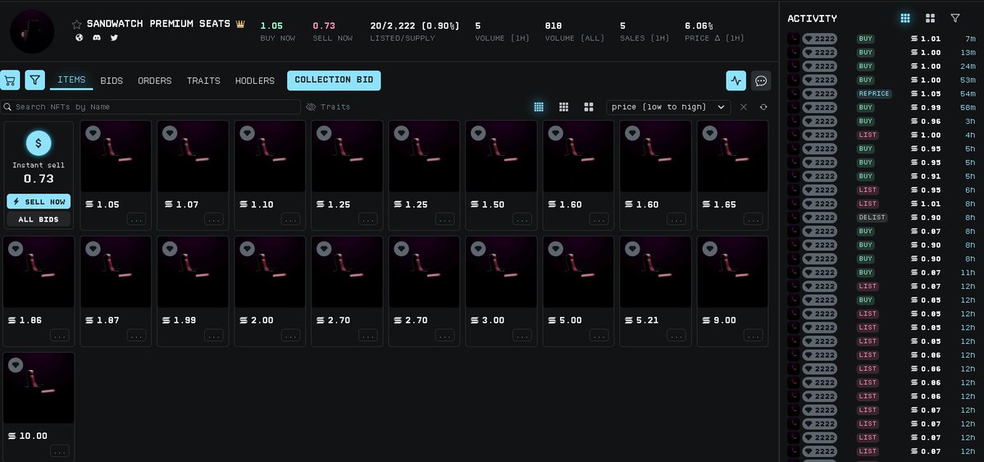Click the crown badge next to collection name
The height and width of the screenshot is (462, 984).
coord(240,25)
